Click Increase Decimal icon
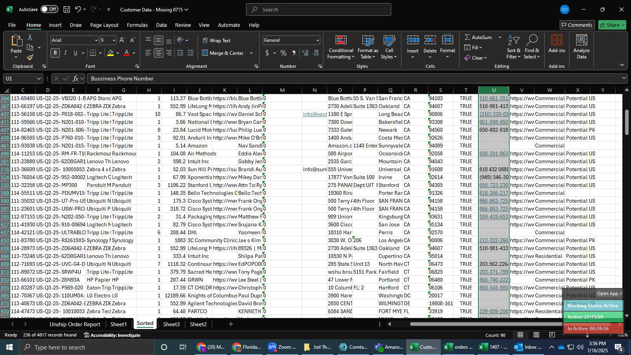Viewport: 631px width, 355px height. point(305,53)
